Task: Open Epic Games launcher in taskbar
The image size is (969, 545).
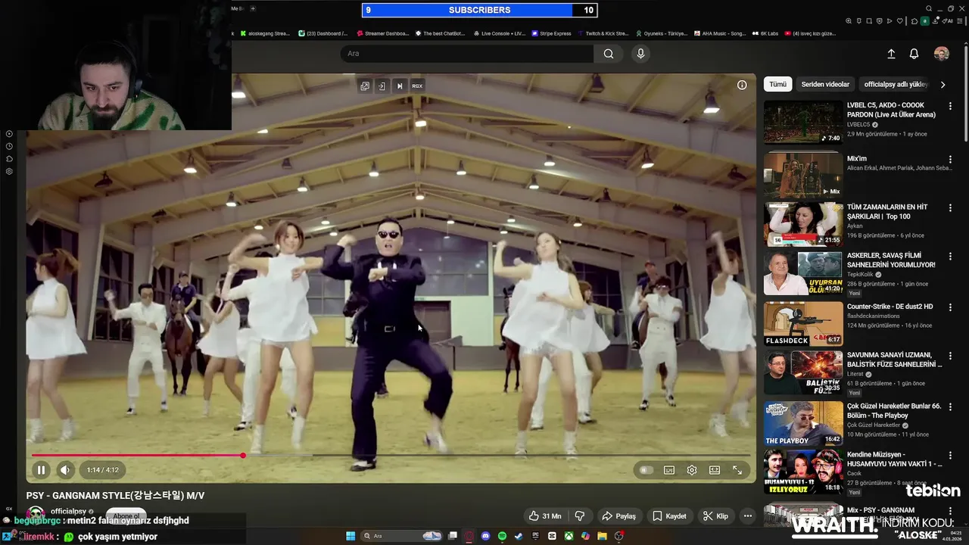Action: point(535,536)
